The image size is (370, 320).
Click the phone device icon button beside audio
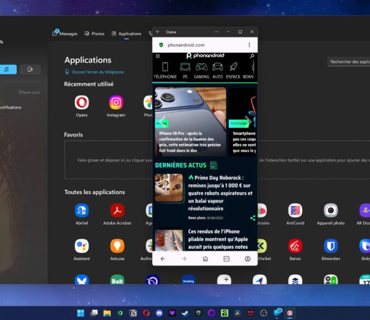click(30, 70)
